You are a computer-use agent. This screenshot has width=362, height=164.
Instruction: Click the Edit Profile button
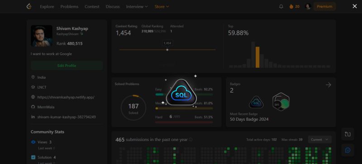click(67, 66)
